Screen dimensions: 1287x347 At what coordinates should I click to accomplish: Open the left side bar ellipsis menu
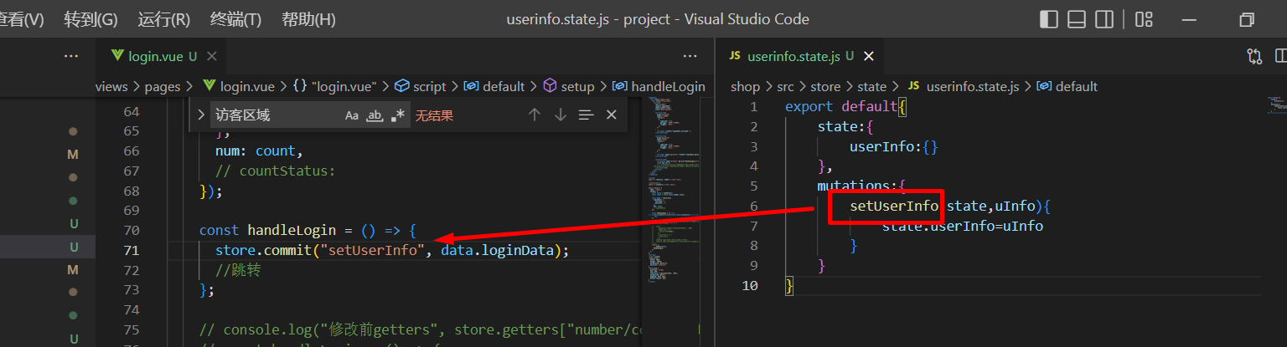tap(71, 56)
